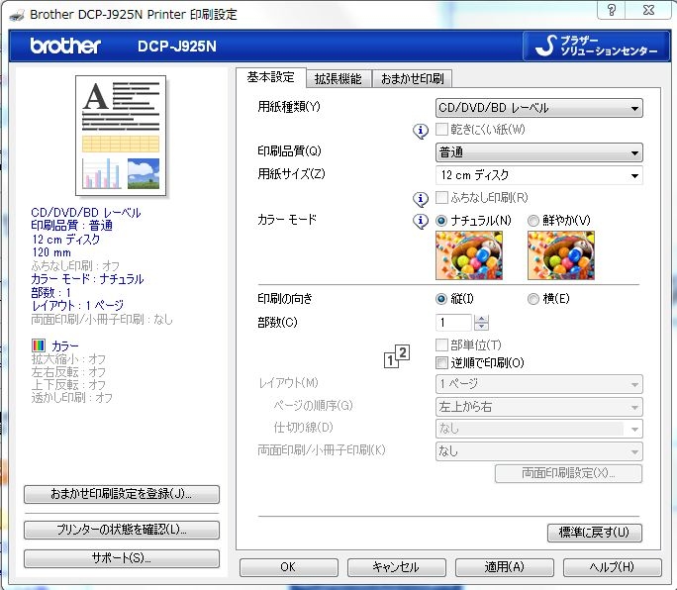The width and height of the screenshot is (677, 590).
Task: Decrease copies with 部数 down arrow
Action: pyautogui.click(x=481, y=327)
